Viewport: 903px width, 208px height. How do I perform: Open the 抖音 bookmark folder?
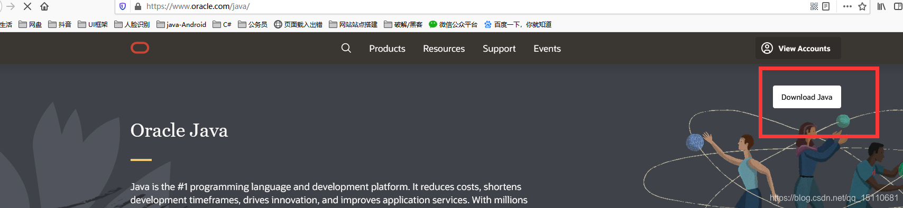click(60, 24)
